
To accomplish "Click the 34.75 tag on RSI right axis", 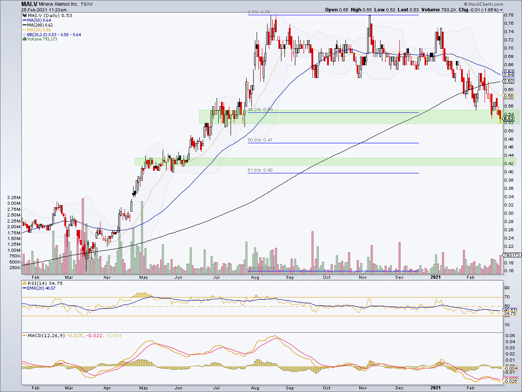I will point(509,314).
